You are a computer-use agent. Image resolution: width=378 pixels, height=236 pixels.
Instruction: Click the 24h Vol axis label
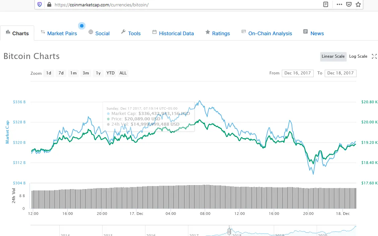[x=13, y=196]
